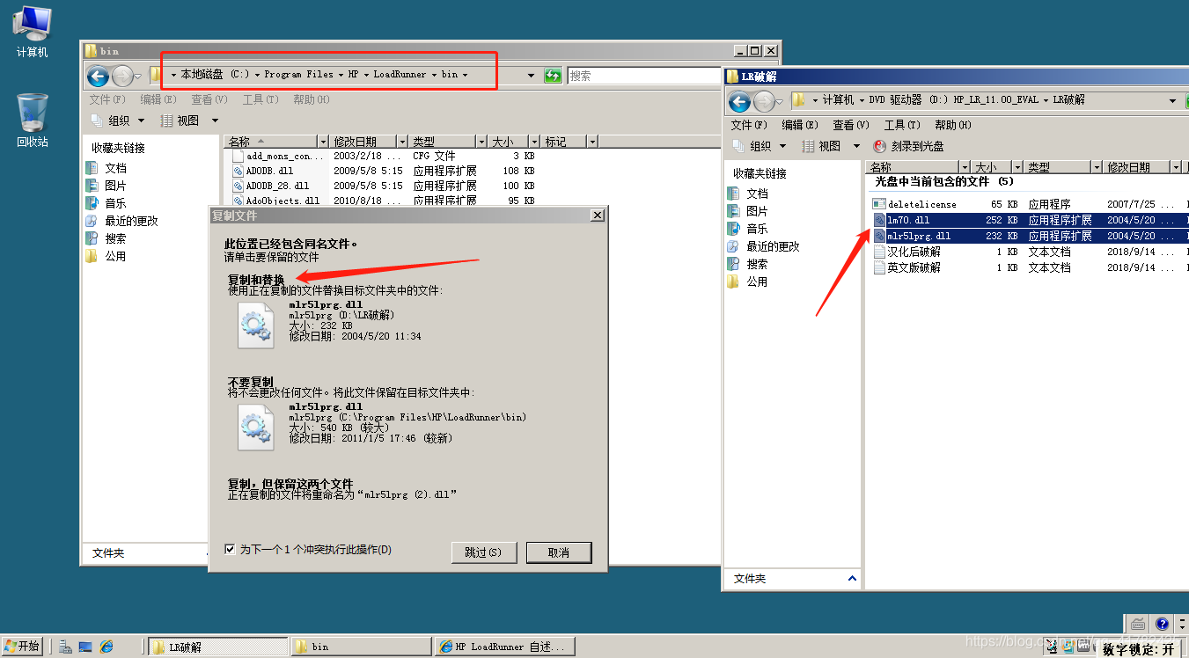Image resolution: width=1189 pixels, height=658 pixels.
Task: Open 视图 dropdown in bin window
Action: pyautogui.click(x=189, y=121)
